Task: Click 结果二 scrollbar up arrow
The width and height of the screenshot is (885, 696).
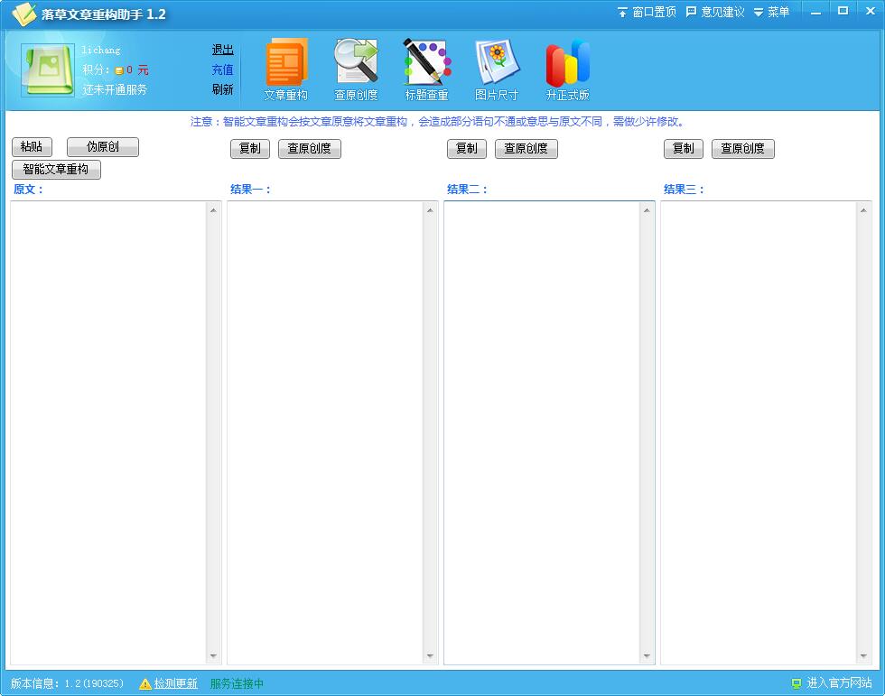Action: [x=647, y=210]
